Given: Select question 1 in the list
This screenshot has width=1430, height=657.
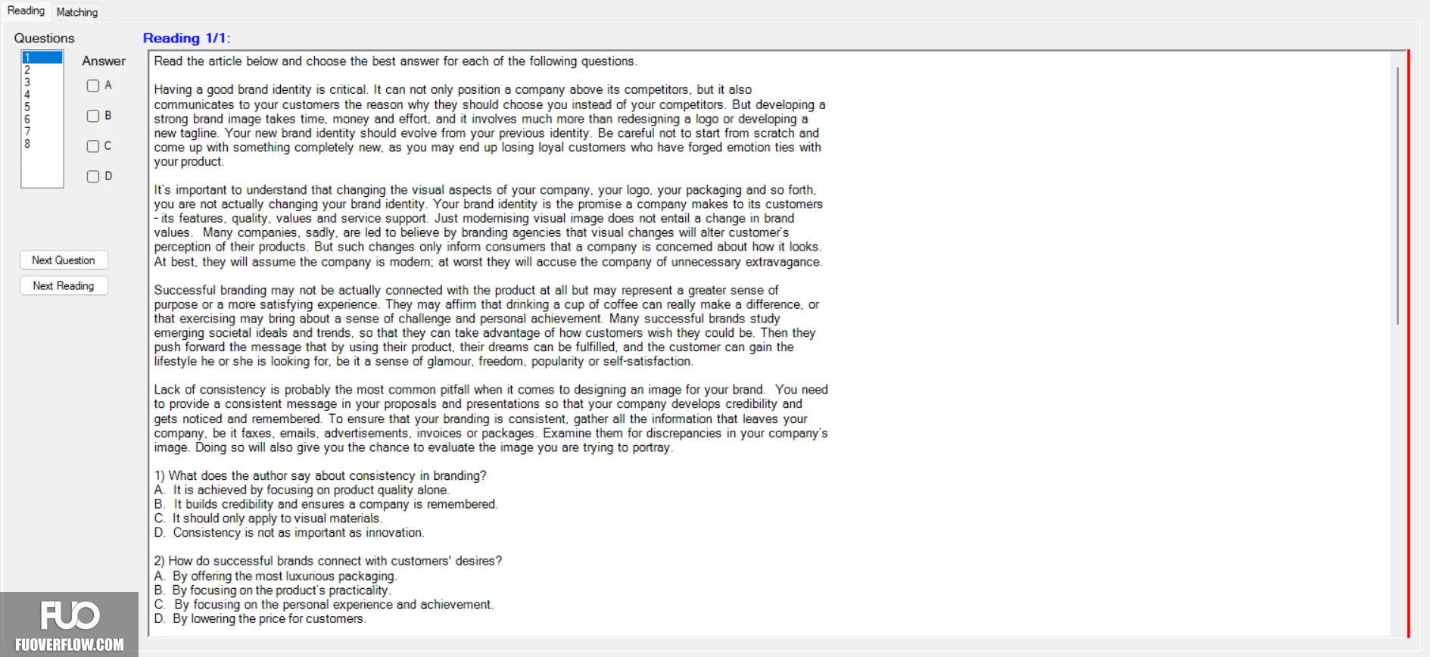Looking at the screenshot, I should click(42, 58).
